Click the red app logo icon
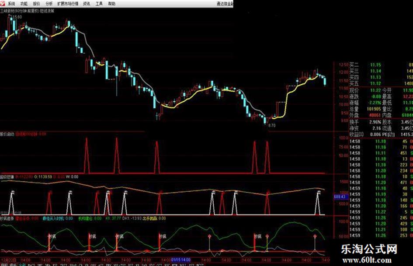This screenshot has height=266, width=413. point(2,3)
